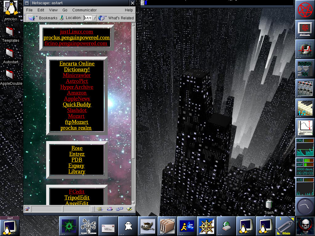The image size is (315, 236).
Task: Open the Mailbox icon in component bar
Action: click(110, 209)
